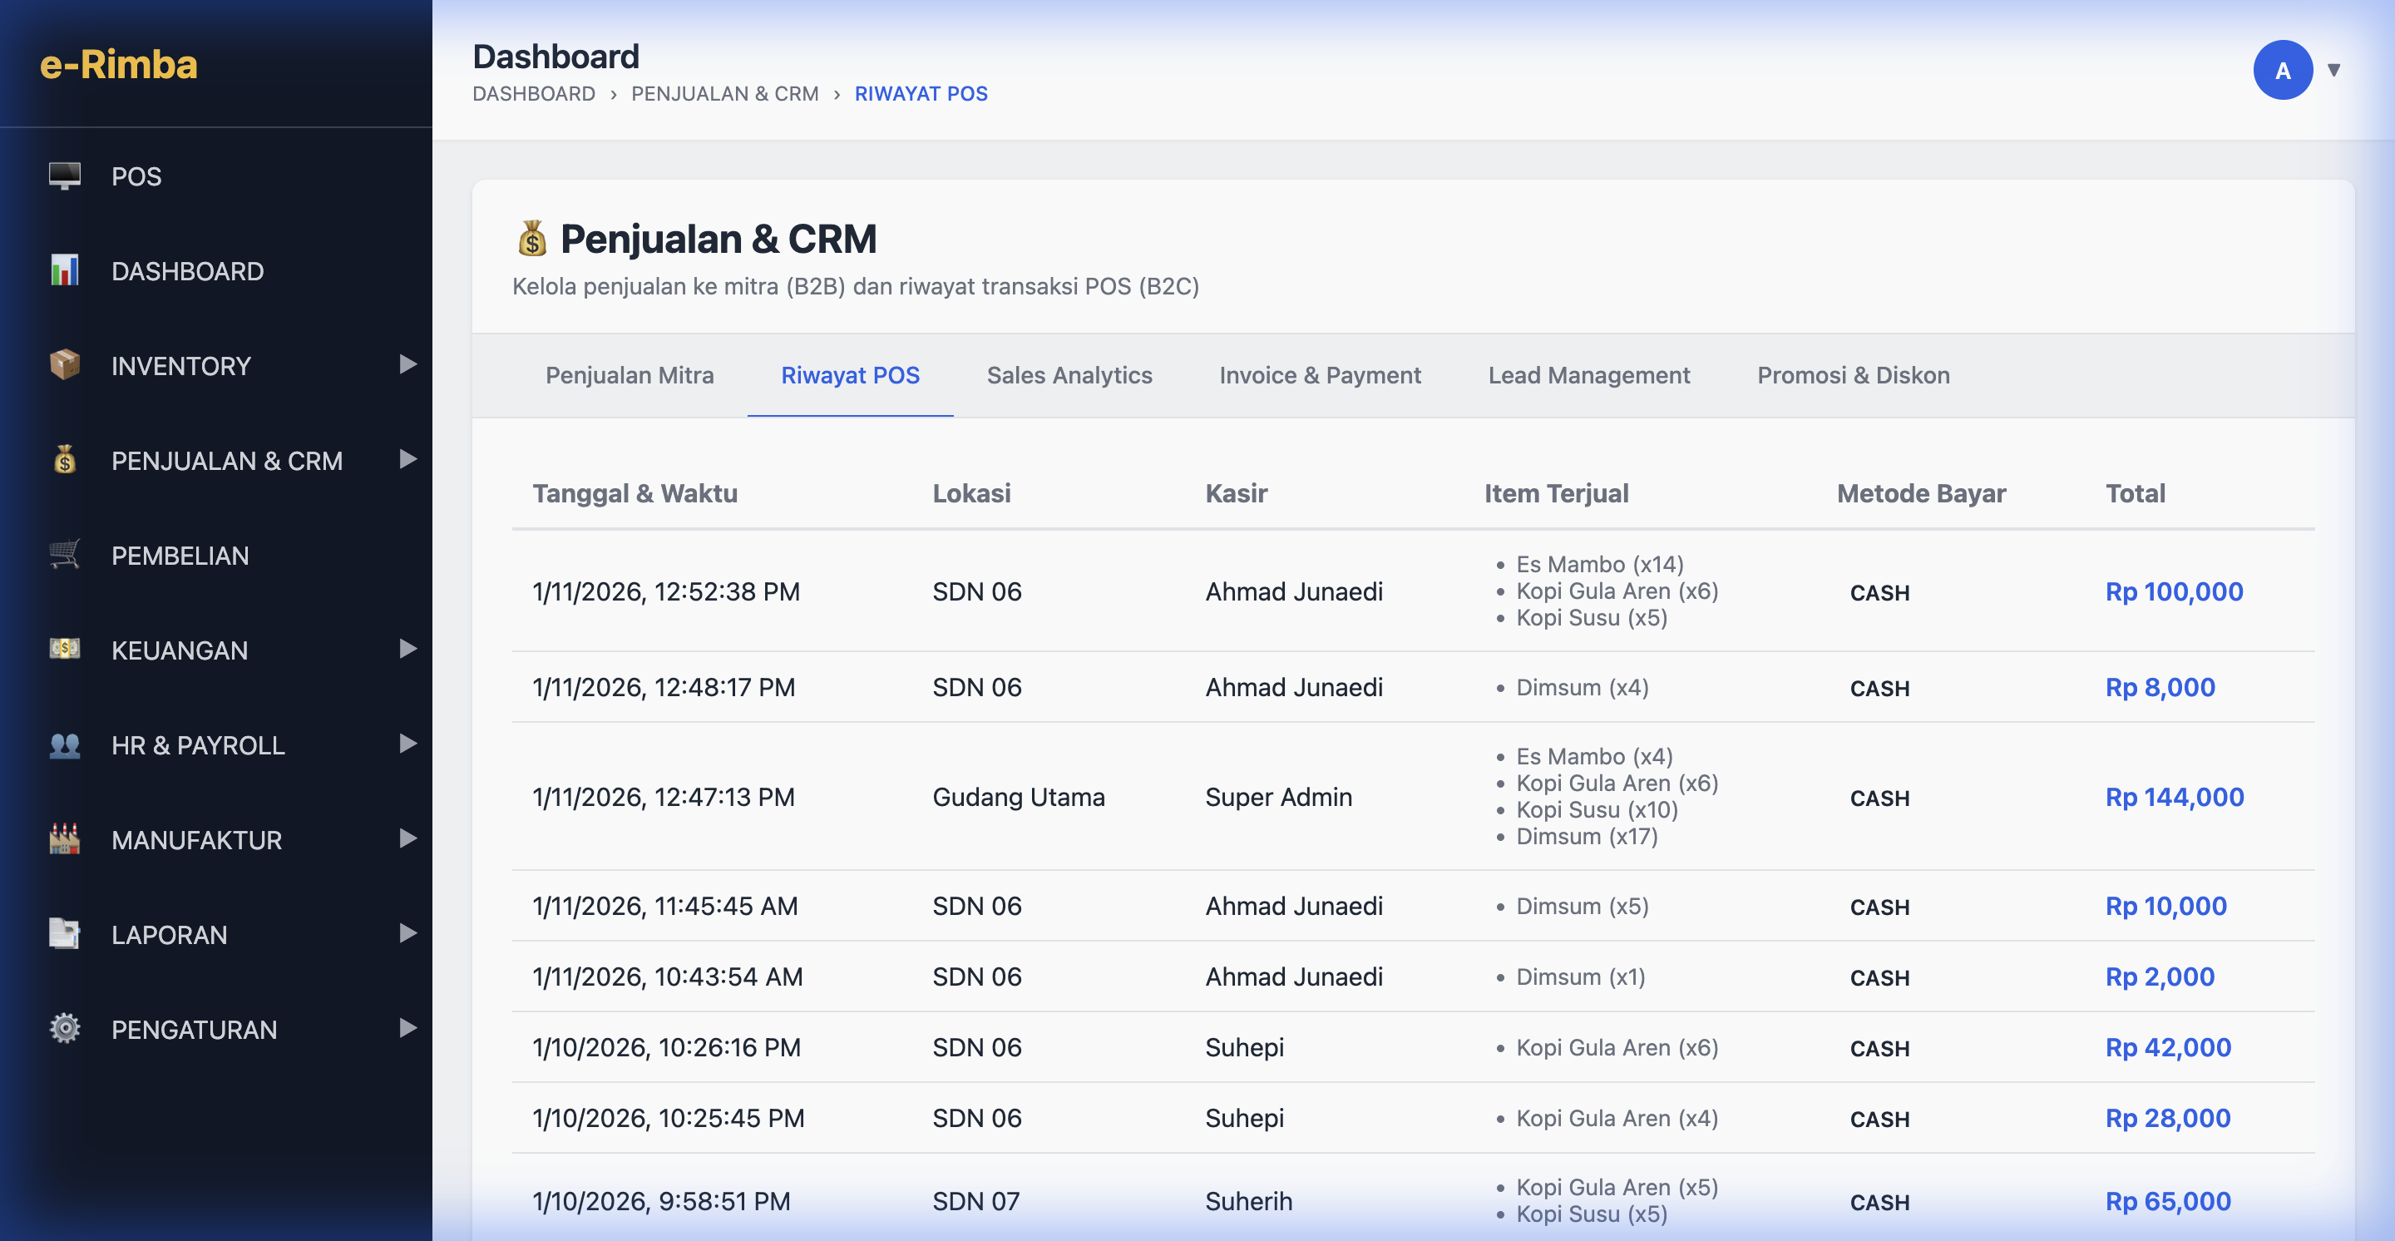Click the Inventory box icon
2395x1241 pixels.
[x=64, y=365]
